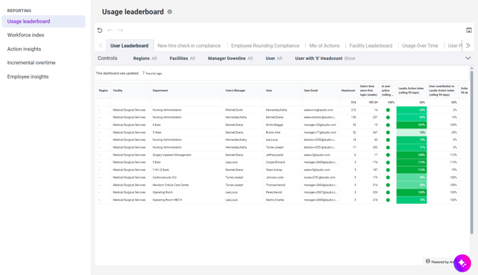Click the 6 East department cell
The height and width of the screenshot is (275, 478).
coord(156,125)
